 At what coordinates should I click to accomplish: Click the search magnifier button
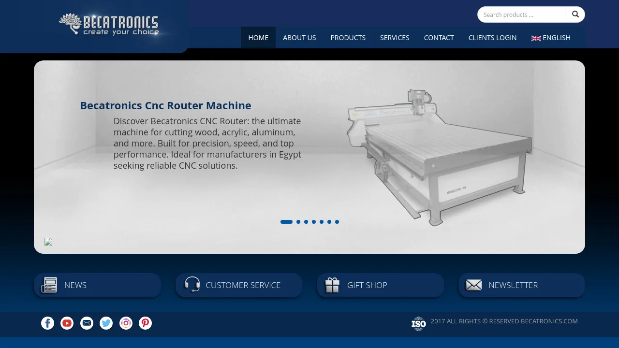pyautogui.click(x=575, y=14)
